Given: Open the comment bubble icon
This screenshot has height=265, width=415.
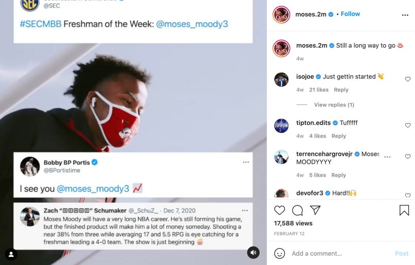Looking at the screenshot, I should pos(297,210).
